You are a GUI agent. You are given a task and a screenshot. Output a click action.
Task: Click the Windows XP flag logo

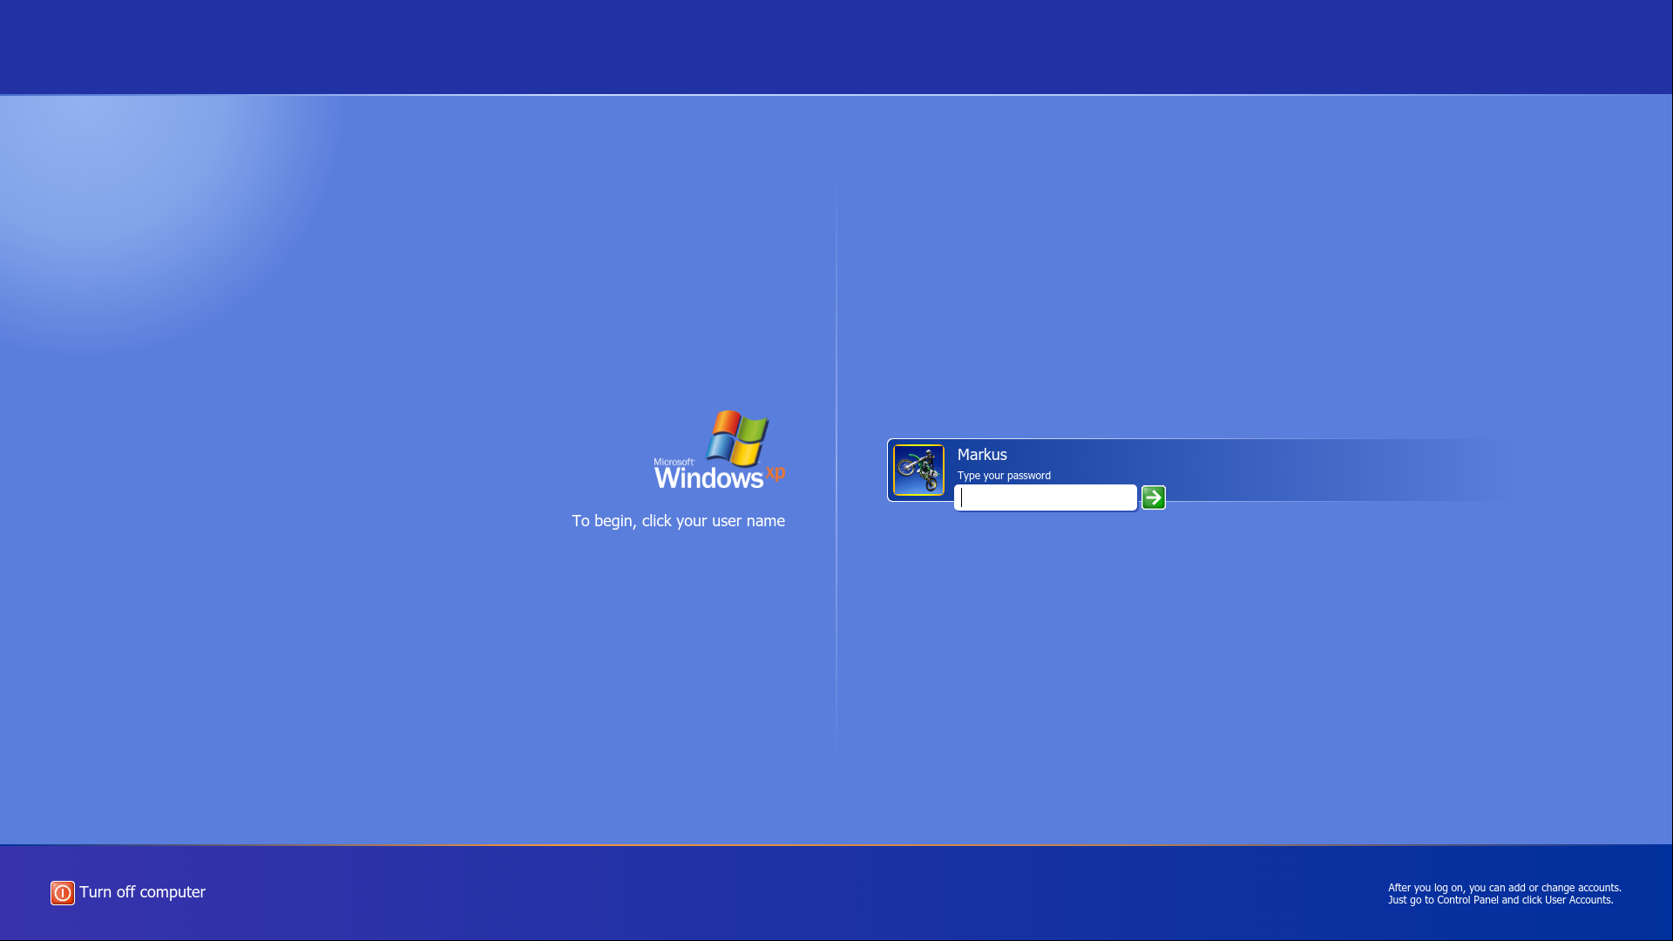pyautogui.click(x=737, y=437)
